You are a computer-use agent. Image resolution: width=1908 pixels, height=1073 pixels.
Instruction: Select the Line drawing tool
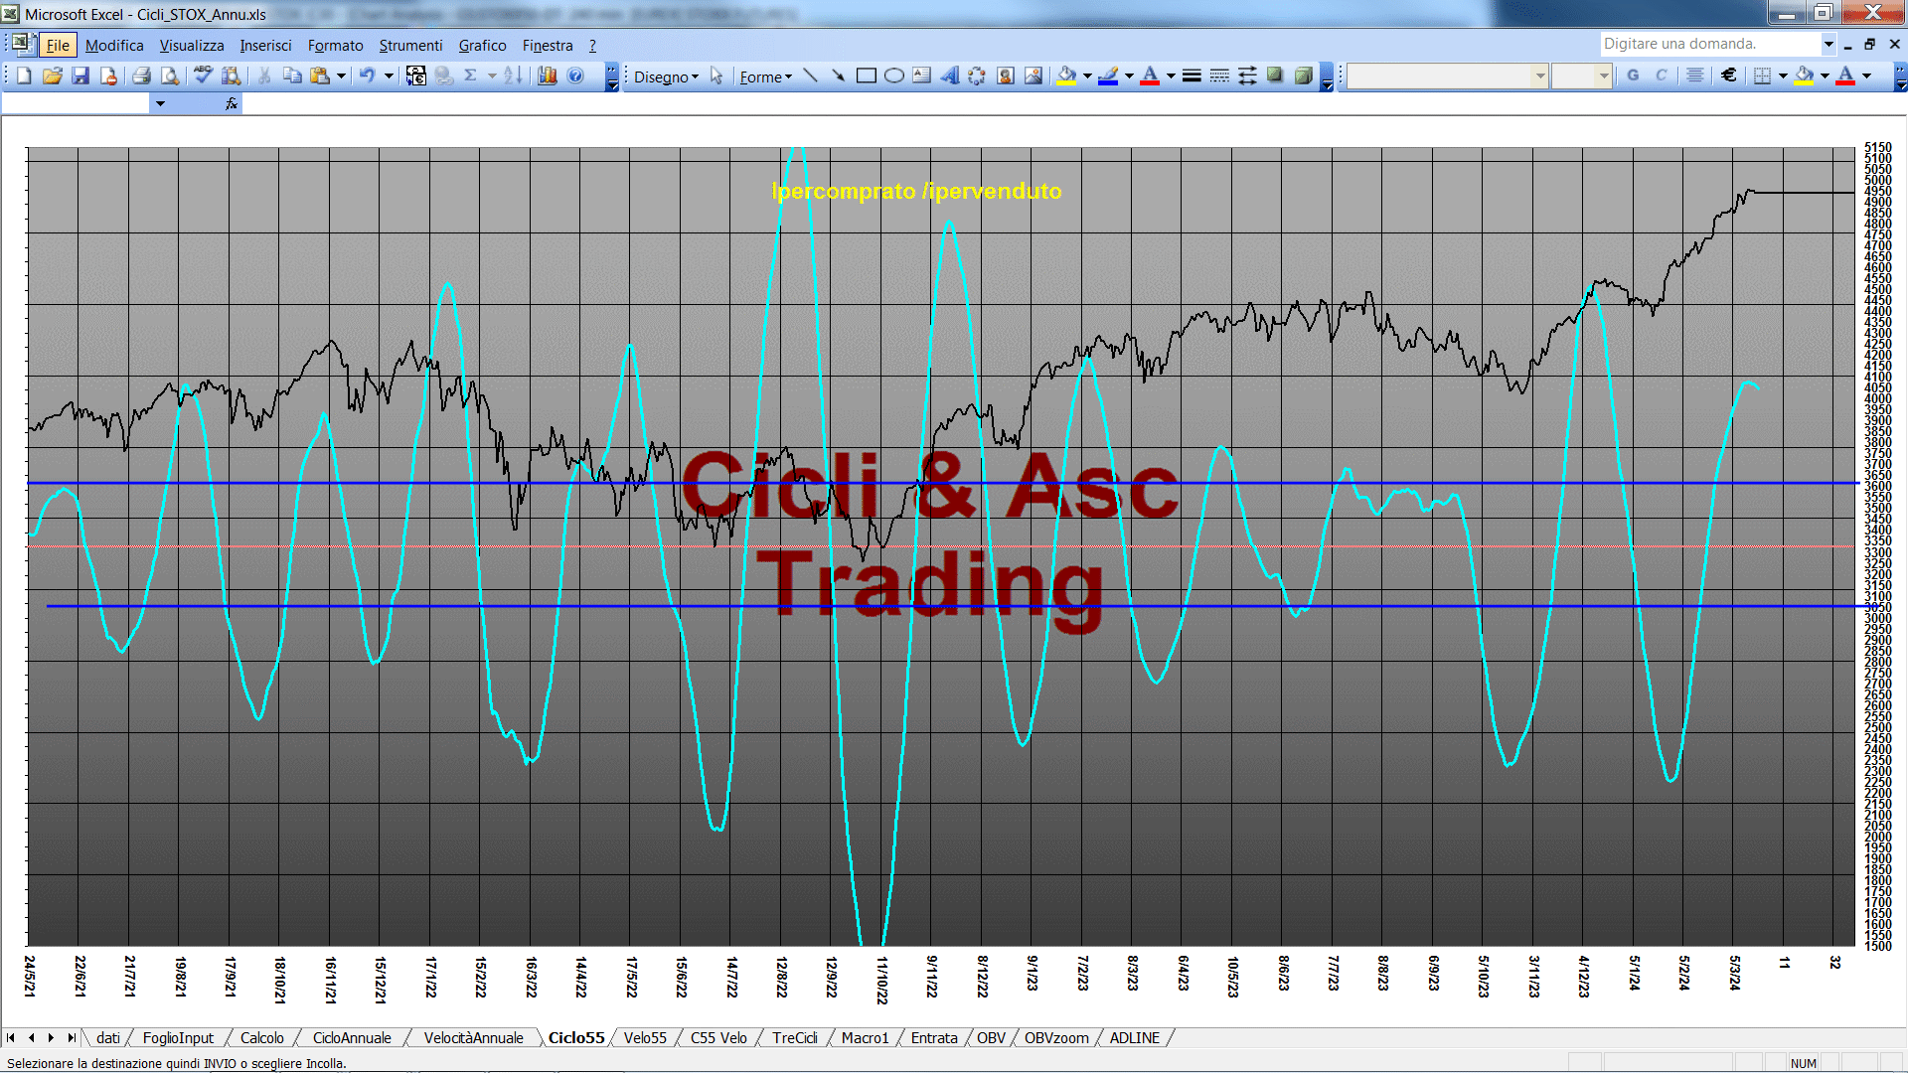[810, 77]
